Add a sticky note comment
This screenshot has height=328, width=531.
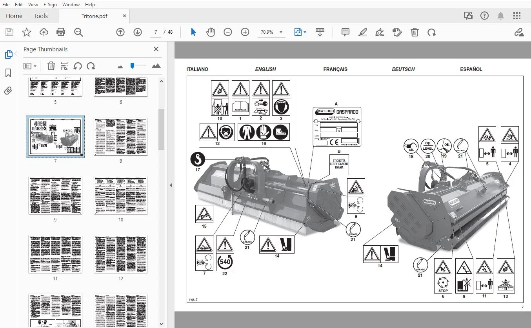pyautogui.click(x=346, y=32)
